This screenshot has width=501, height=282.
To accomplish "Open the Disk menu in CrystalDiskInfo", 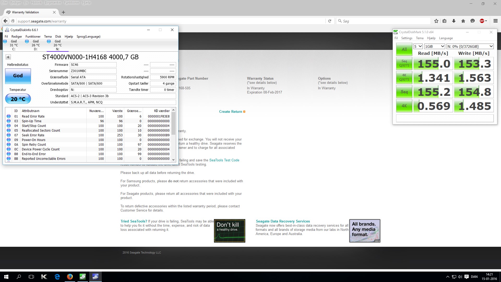I will click(58, 37).
